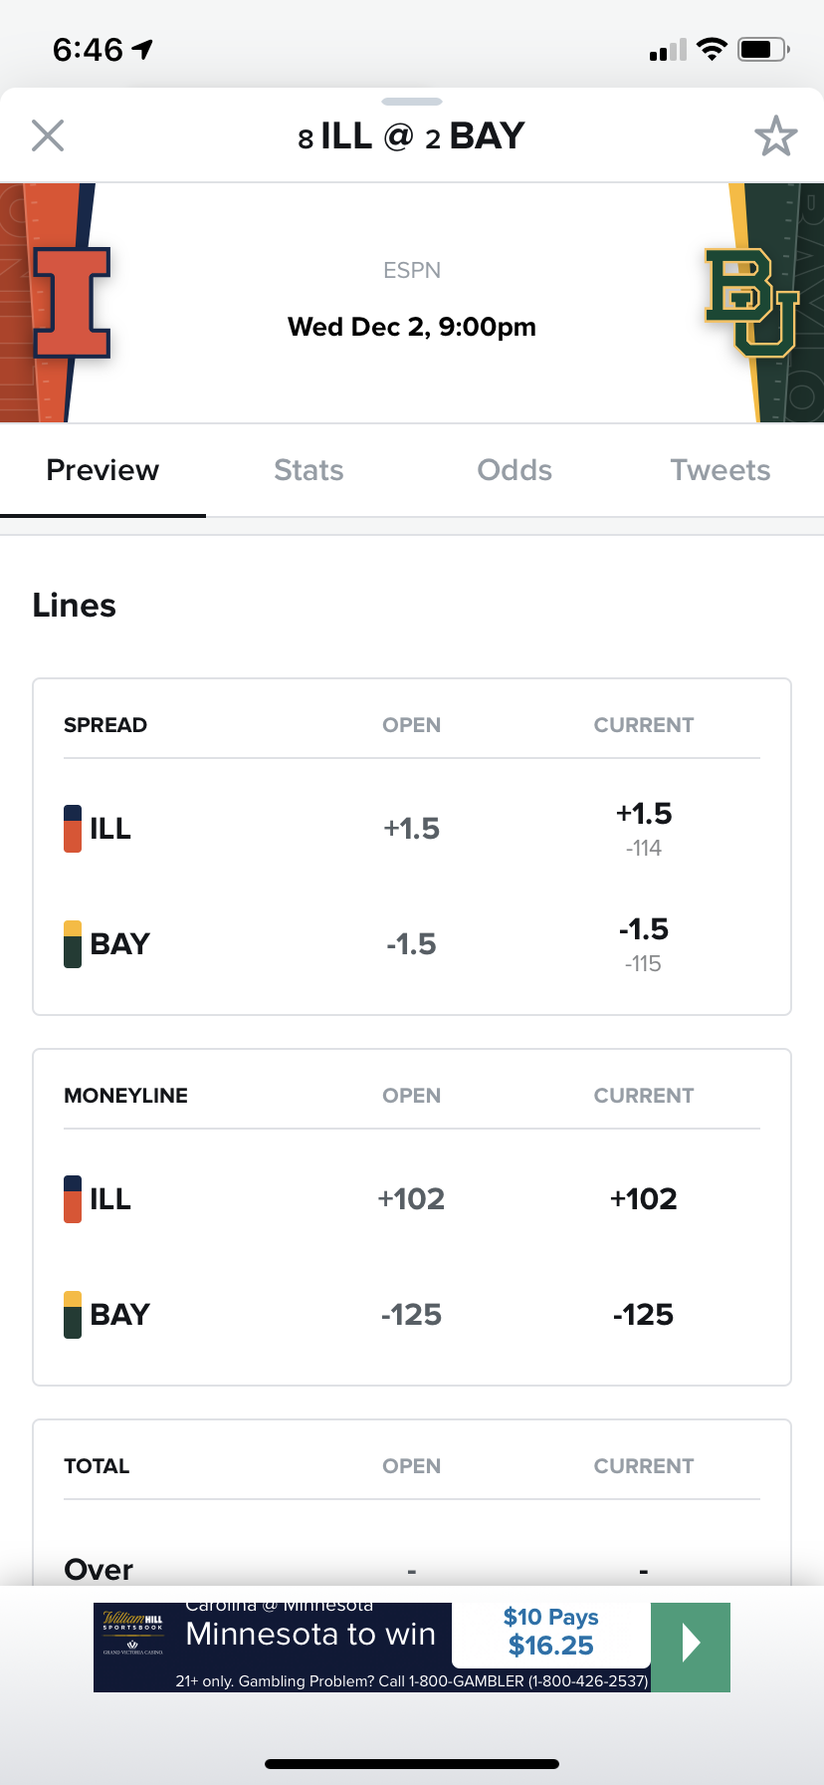Switch to the Stats tab
Image resolution: width=824 pixels, height=1785 pixels.
coord(309,470)
